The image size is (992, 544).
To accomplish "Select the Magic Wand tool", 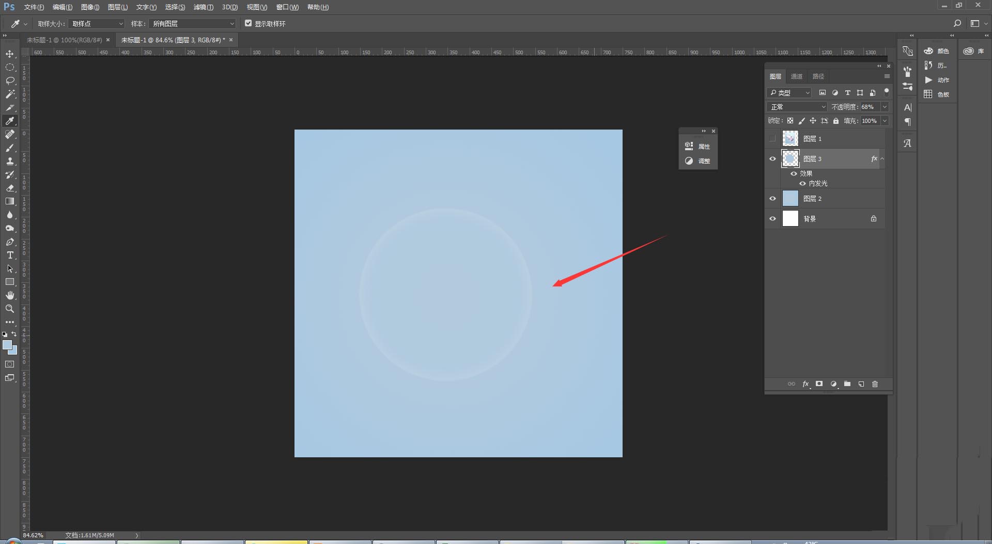I will click(10, 94).
